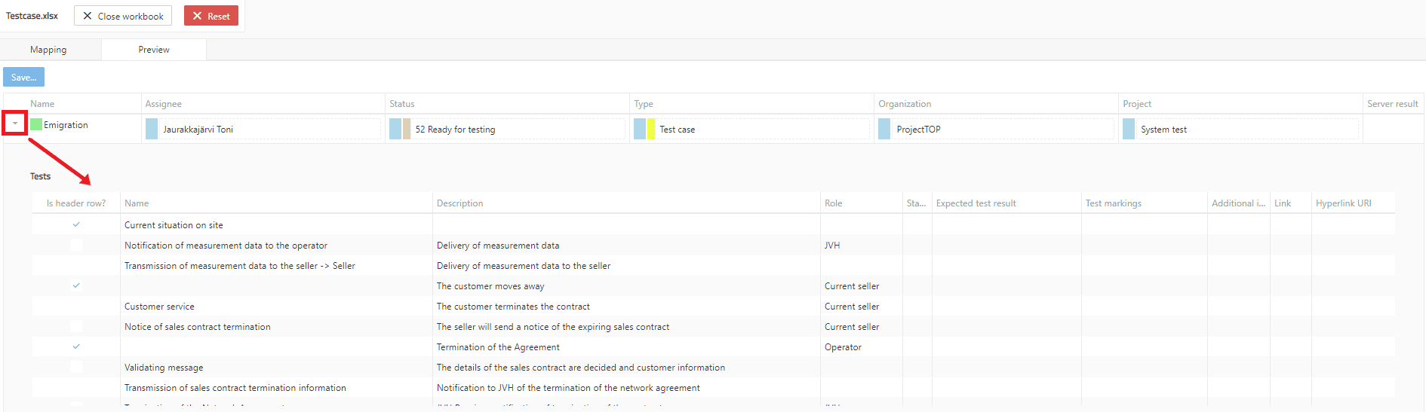Image resolution: width=1426 pixels, height=412 pixels.
Task: Select the Customer service name cell
Action: coord(276,306)
